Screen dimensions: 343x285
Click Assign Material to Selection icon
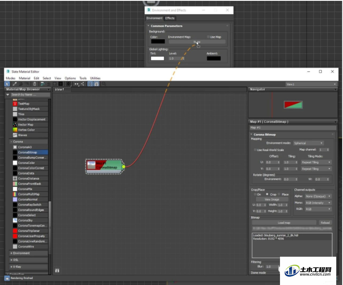(x=27, y=84)
